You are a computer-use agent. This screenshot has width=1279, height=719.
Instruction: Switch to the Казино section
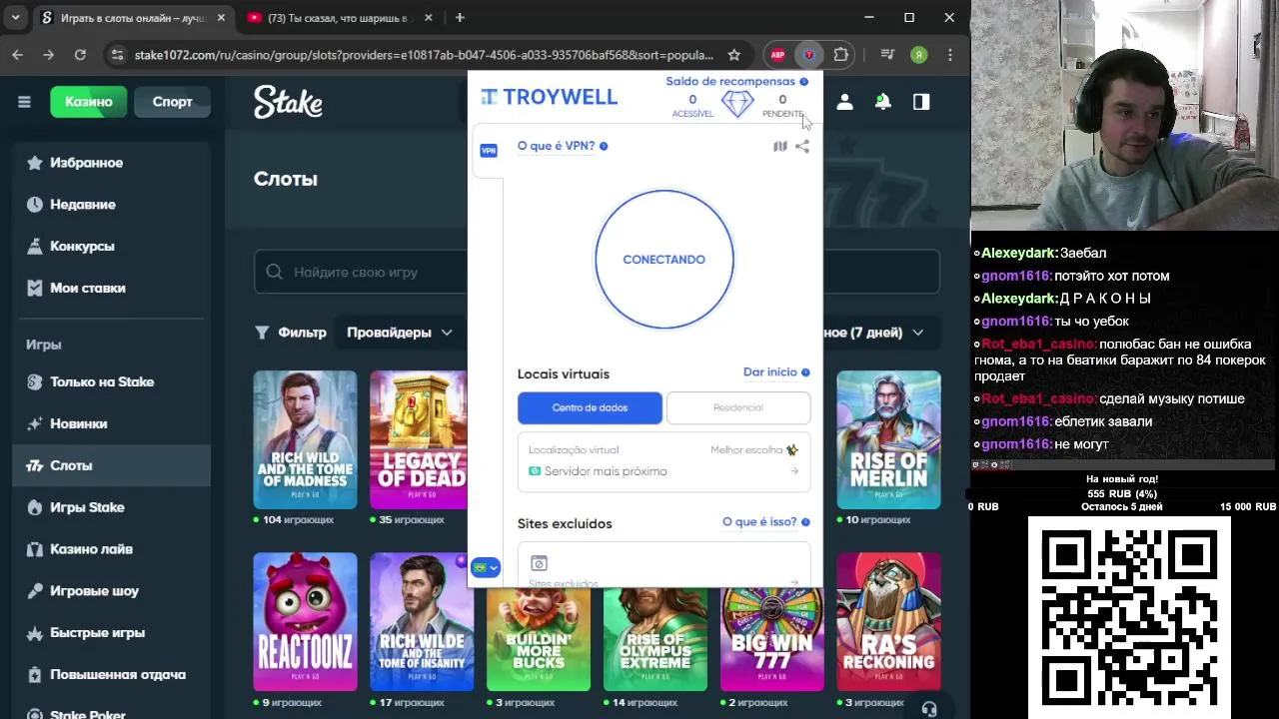coord(89,102)
